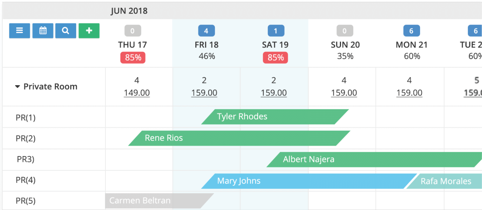Click the Thursday 17 zero badge
Image resolution: width=482 pixels, height=210 pixels.
click(133, 31)
